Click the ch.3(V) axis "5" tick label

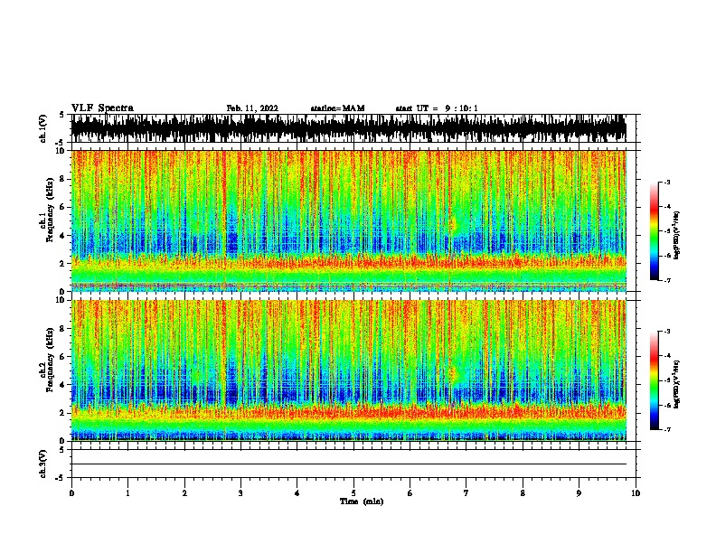tap(62, 449)
